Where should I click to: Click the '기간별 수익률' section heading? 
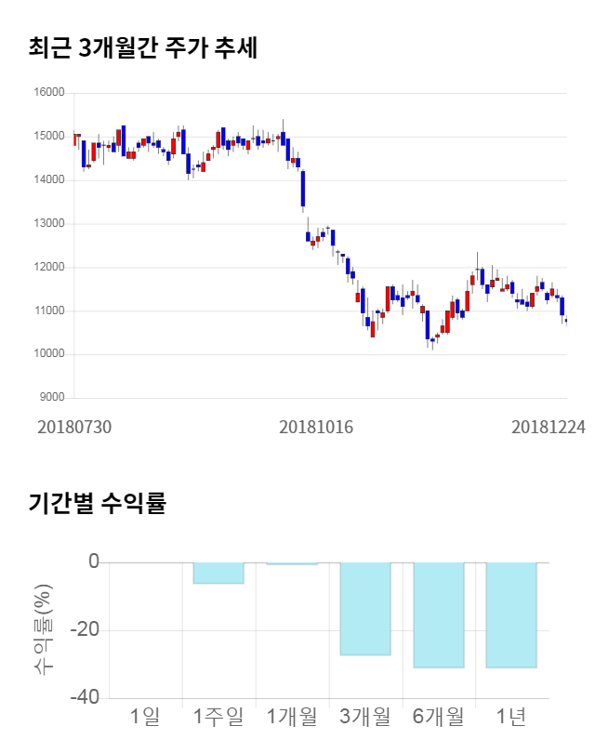(97, 504)
